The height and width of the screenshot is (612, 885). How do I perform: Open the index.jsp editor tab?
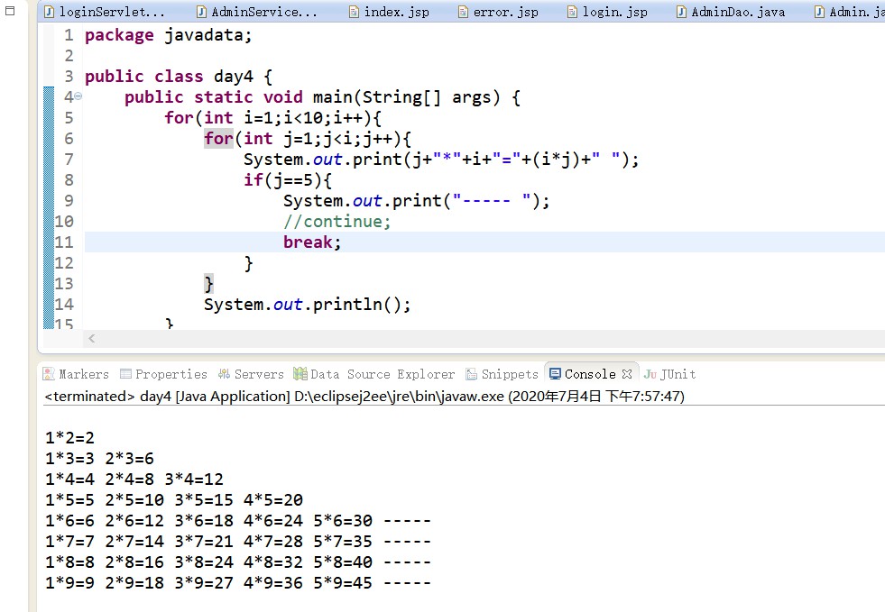[390, 12]
